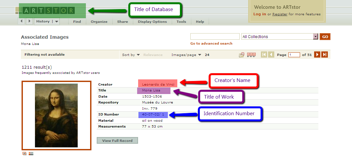Click the Associated Images heading
Viewport: 352px width, 163px height.
coord(45,37)
